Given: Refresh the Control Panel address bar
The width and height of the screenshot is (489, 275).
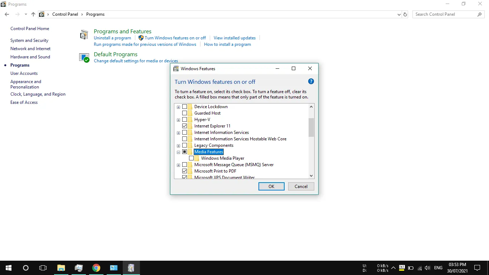Looking at the screenshot, I should pos(405,14).
